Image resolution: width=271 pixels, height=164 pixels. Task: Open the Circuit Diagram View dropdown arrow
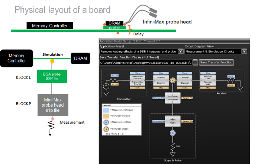coord(244,51)
